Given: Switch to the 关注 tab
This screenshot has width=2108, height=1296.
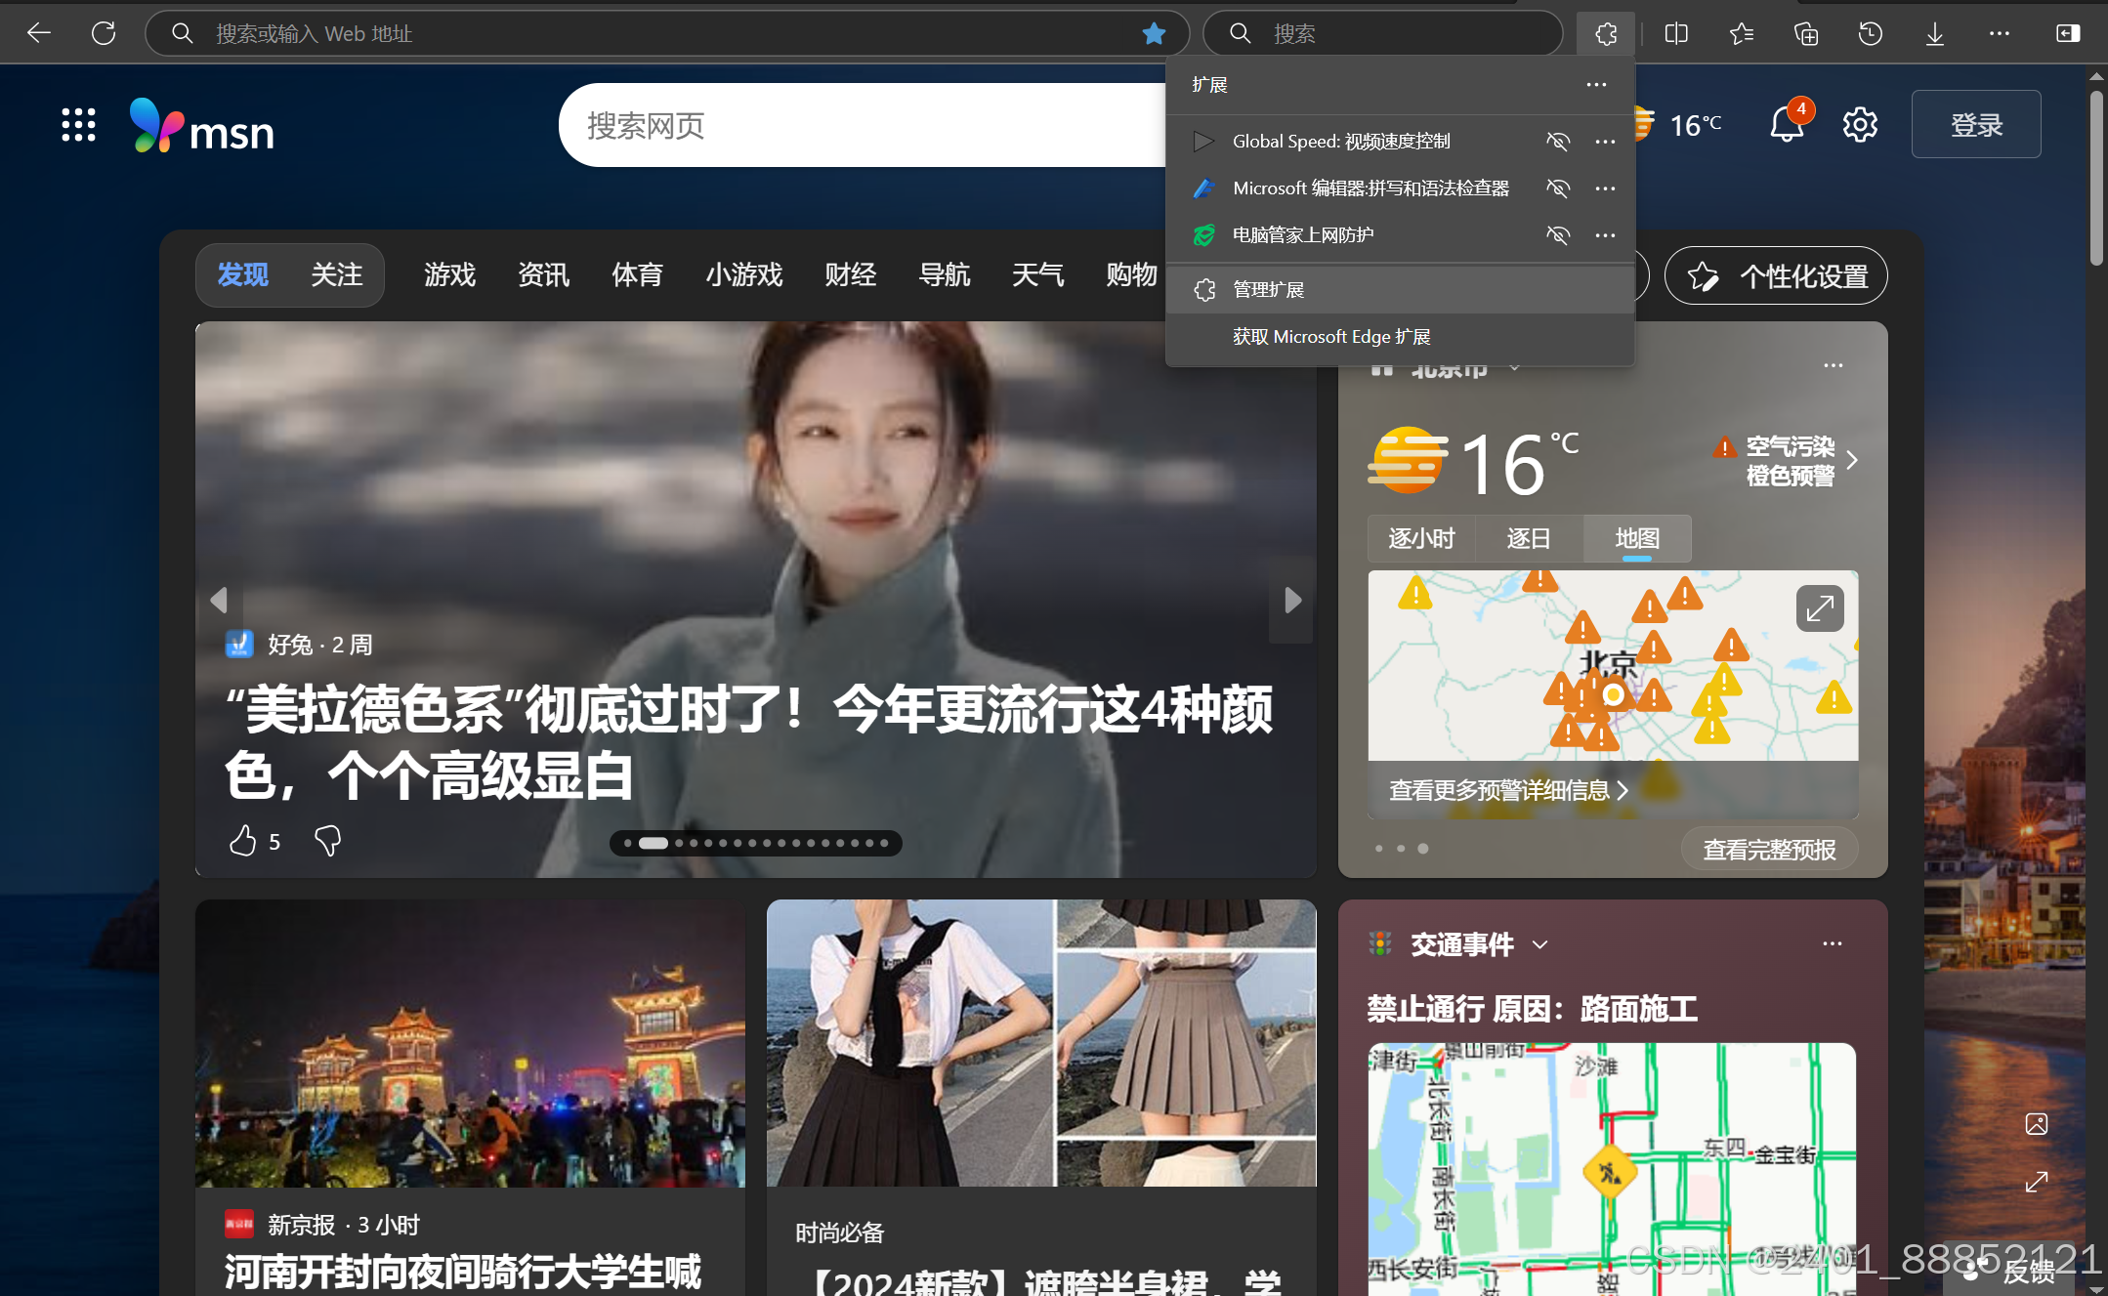Looking at the screenshot, I should 336,274.
